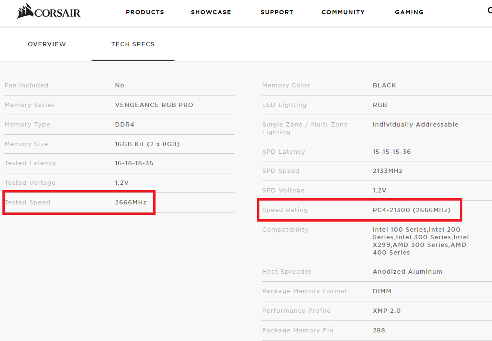Screen dimensions: 492x341
Task: Select the Tested Voltage 1.2V value
Action: point(122,182)
